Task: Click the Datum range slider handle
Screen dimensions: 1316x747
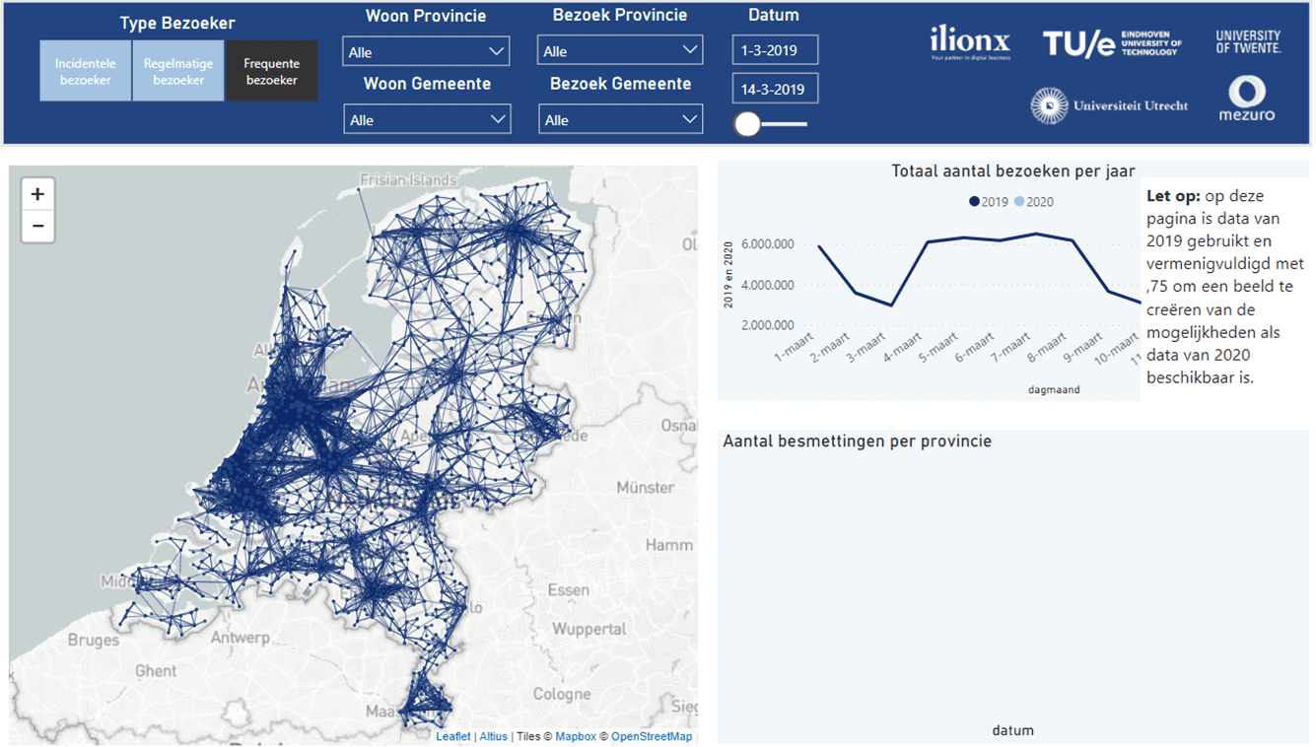Action: (x=748, y=124)
